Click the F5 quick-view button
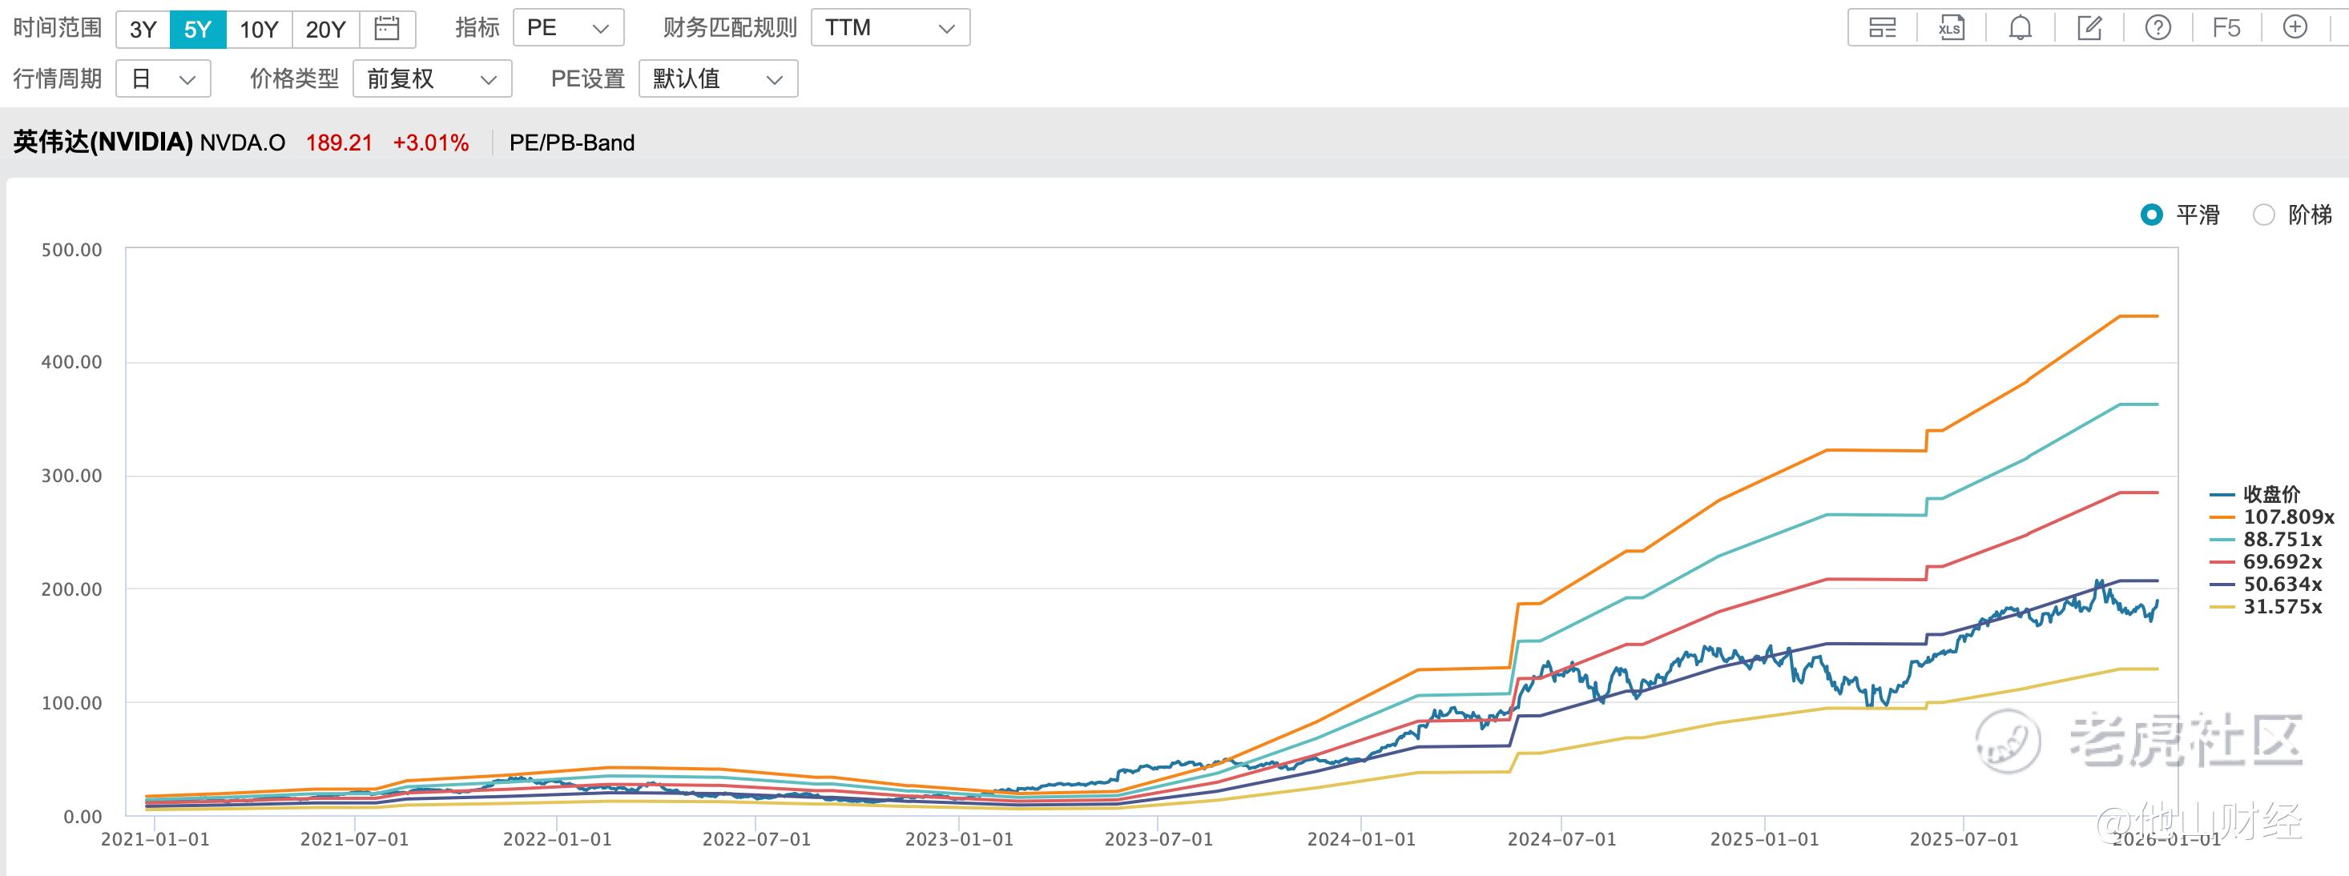2349x876 pixels. tap(2226, 28)
